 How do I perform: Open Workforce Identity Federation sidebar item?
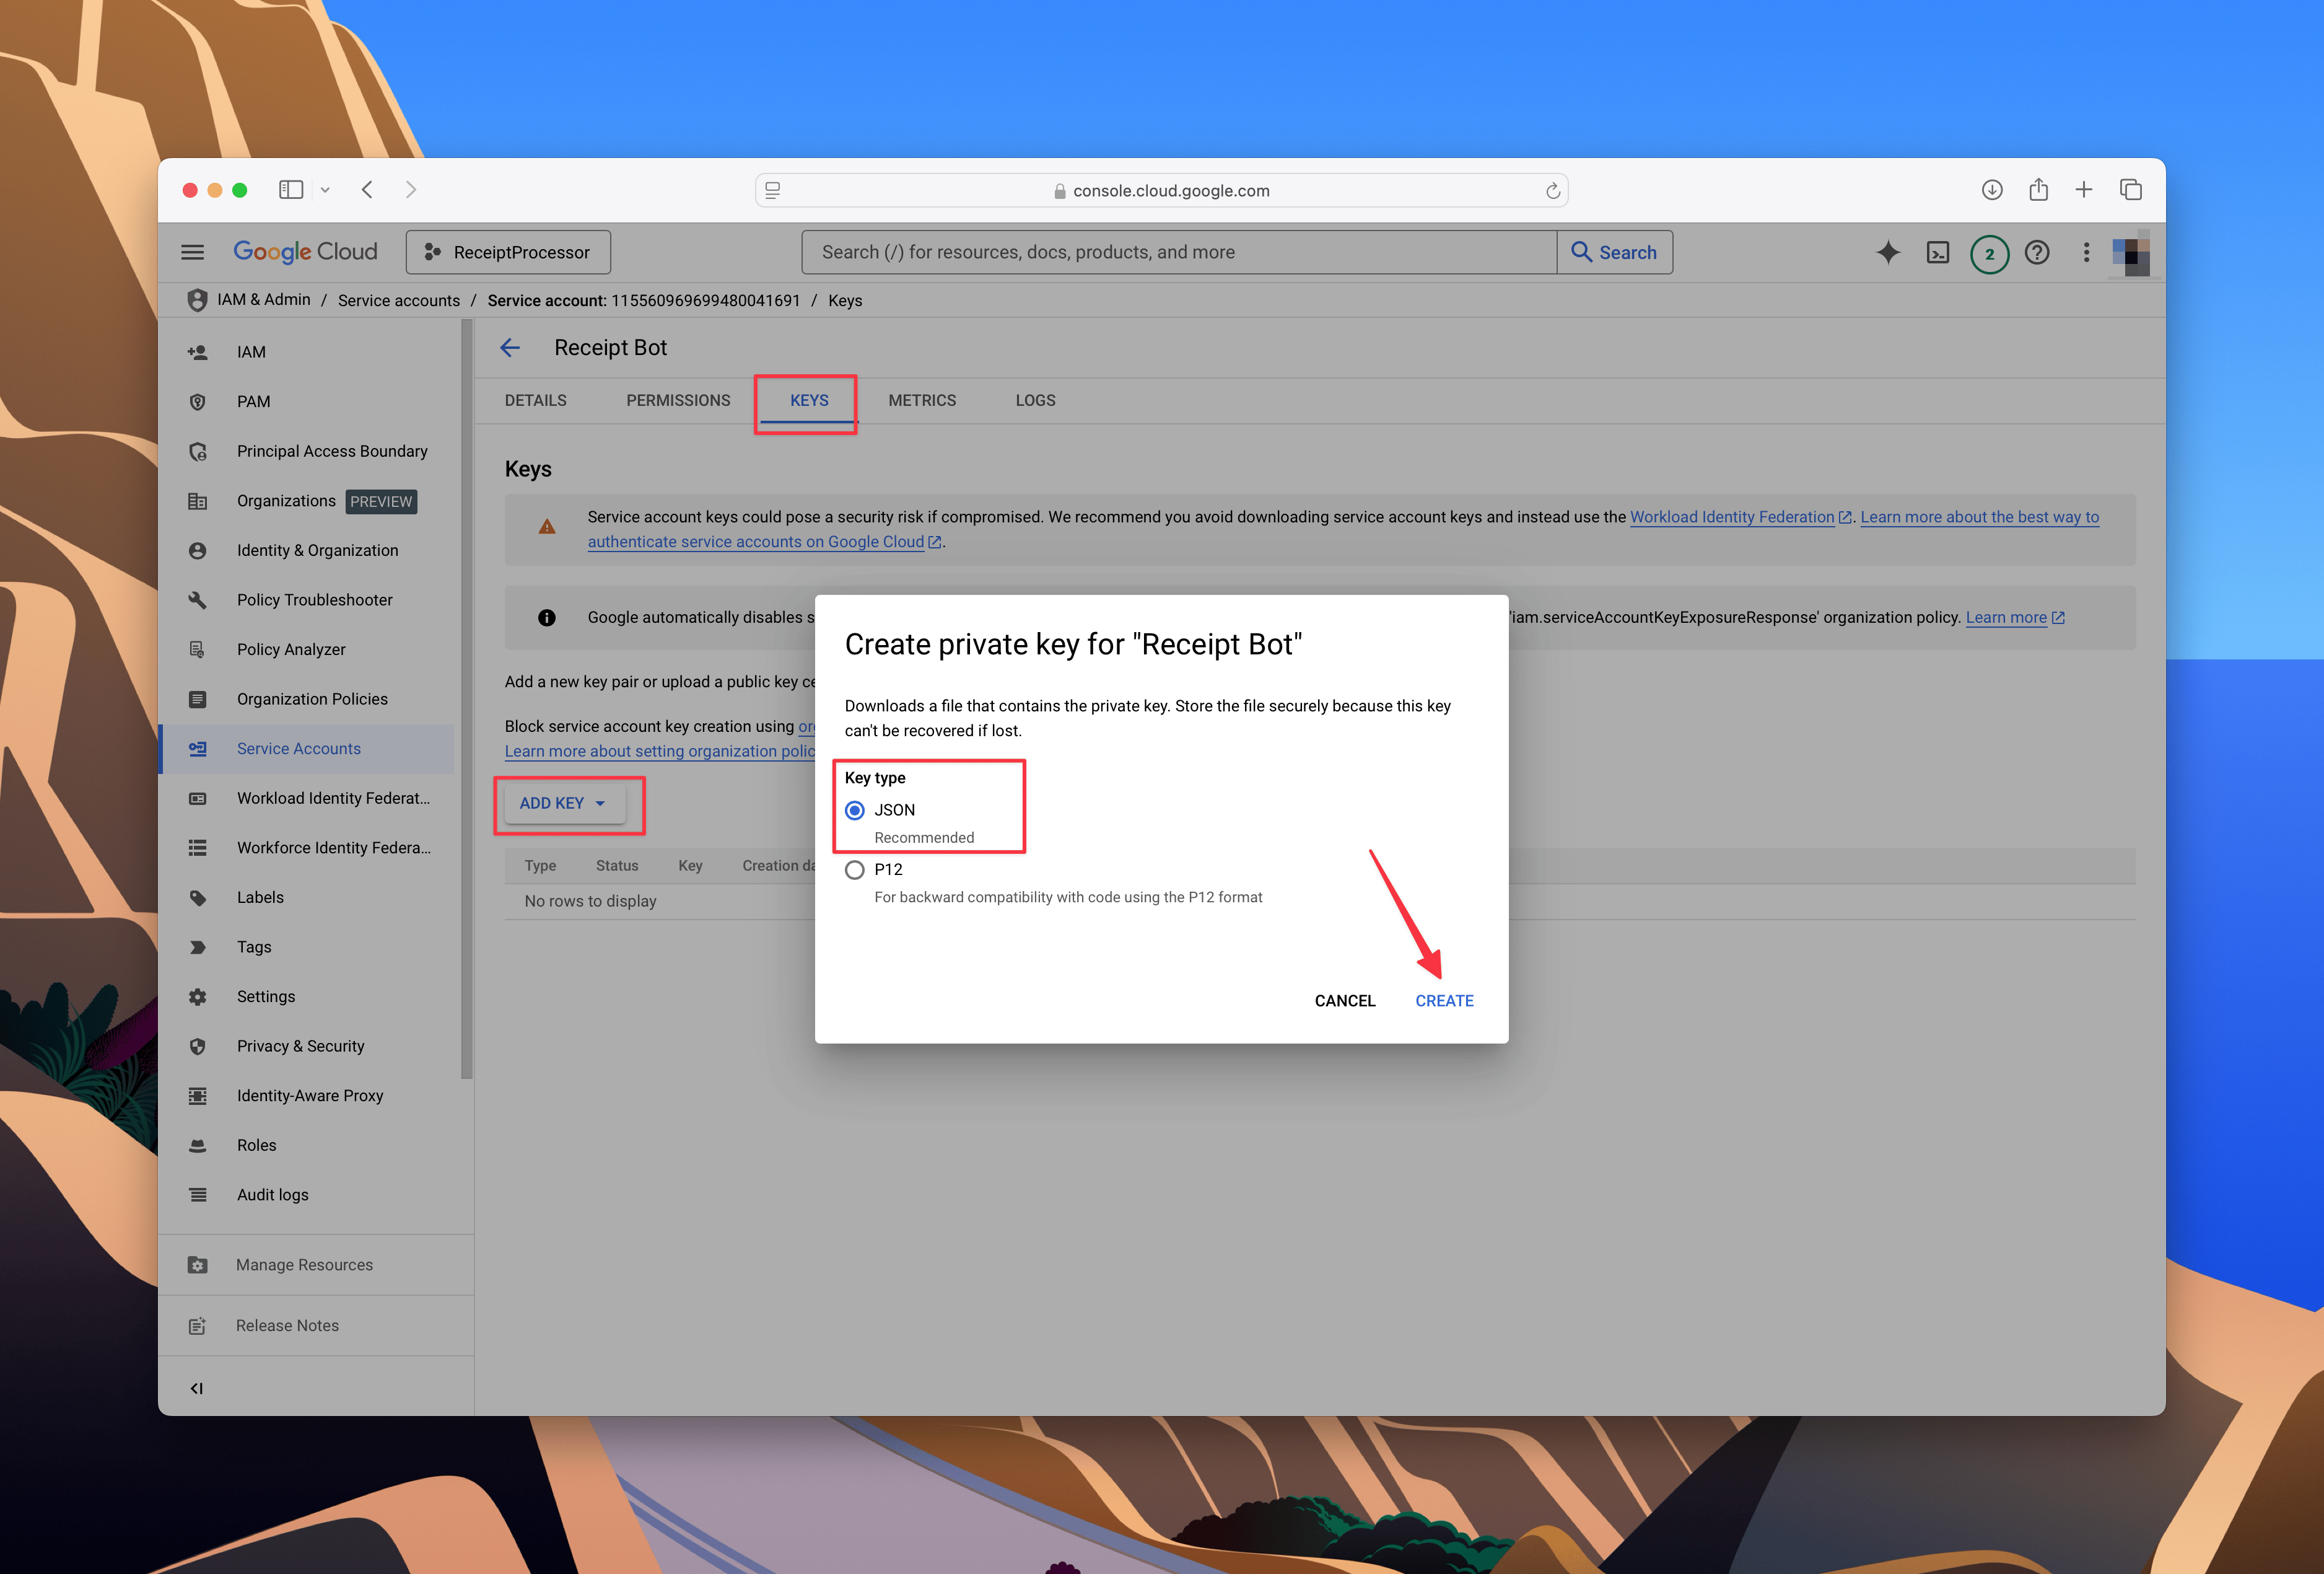tap(306, 848)
